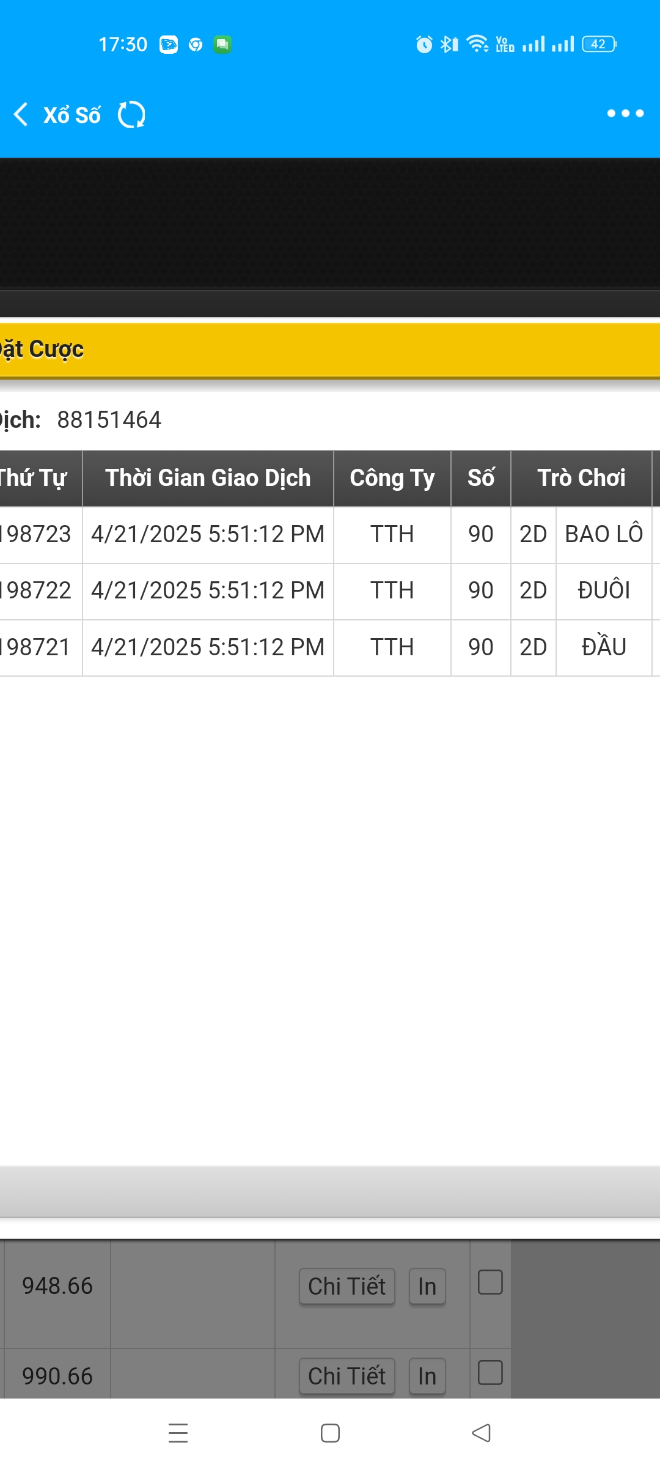Image resolution: width=660 pixels, height=1467 pixels.
Task: Click Chi Tiết button for 990.66 row
Action: click(346, 1376)
